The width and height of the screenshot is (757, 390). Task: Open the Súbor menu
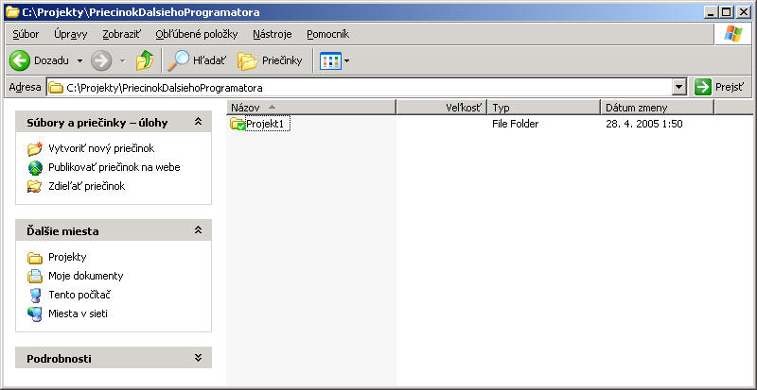26,34
